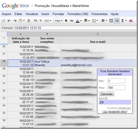Image resolution: width=138 pixels, height=129 pixels.
Task: Click cell with Ana Vidhya Miranda
Action: tap(47, 63)
